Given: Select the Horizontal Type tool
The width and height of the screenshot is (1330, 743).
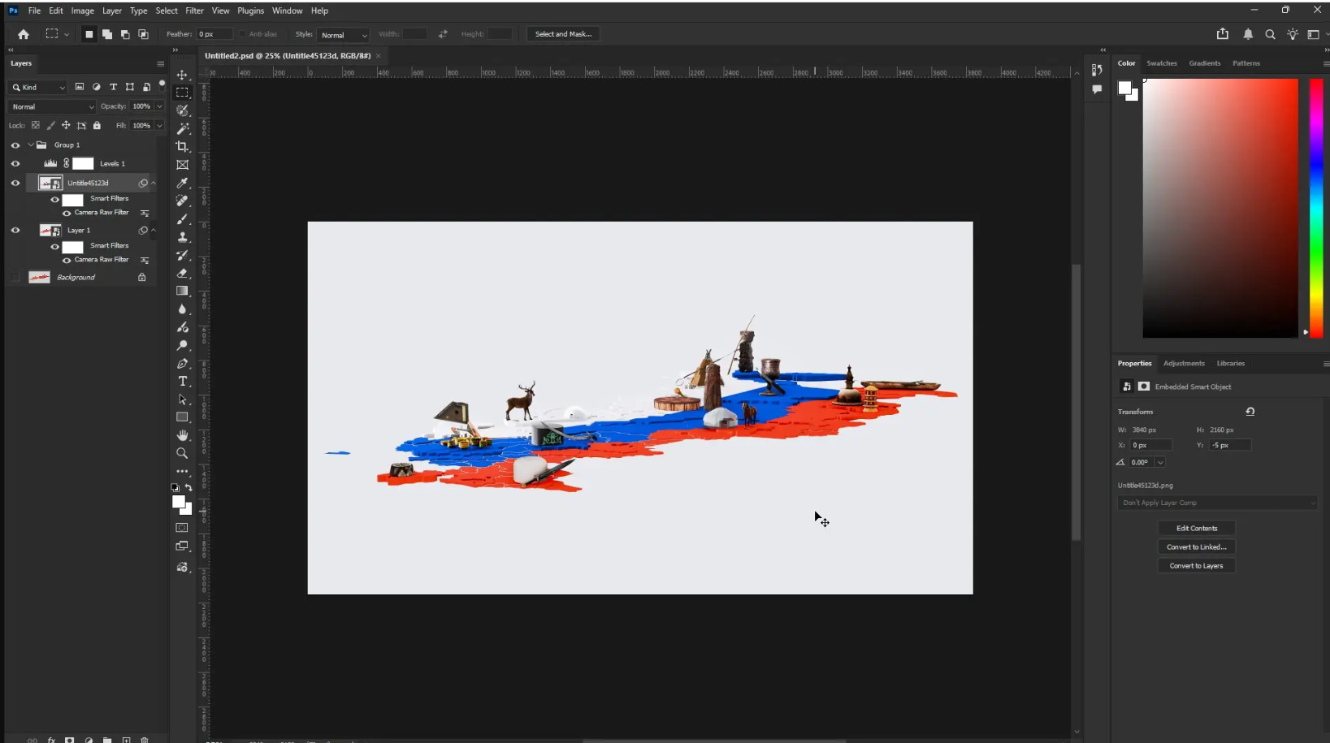Looking at the screenshot, I should click(182, 382).
